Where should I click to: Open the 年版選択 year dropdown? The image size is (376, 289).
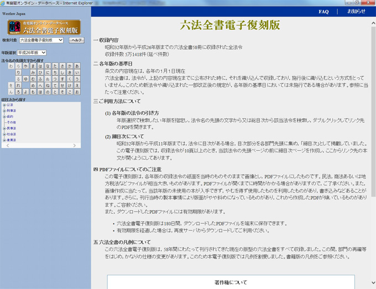(32, 52)
